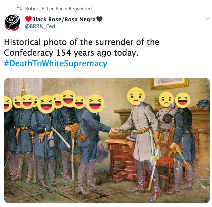Open the Black Rose profile avatar

point(12,22)
